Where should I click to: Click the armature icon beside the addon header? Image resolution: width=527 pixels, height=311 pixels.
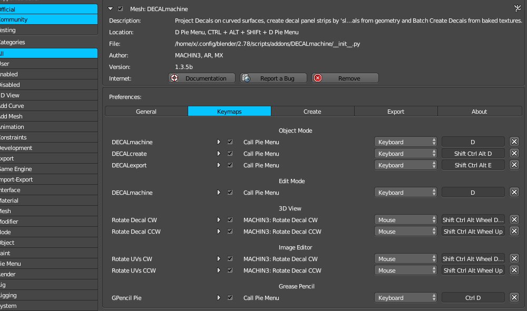point(518,8)
